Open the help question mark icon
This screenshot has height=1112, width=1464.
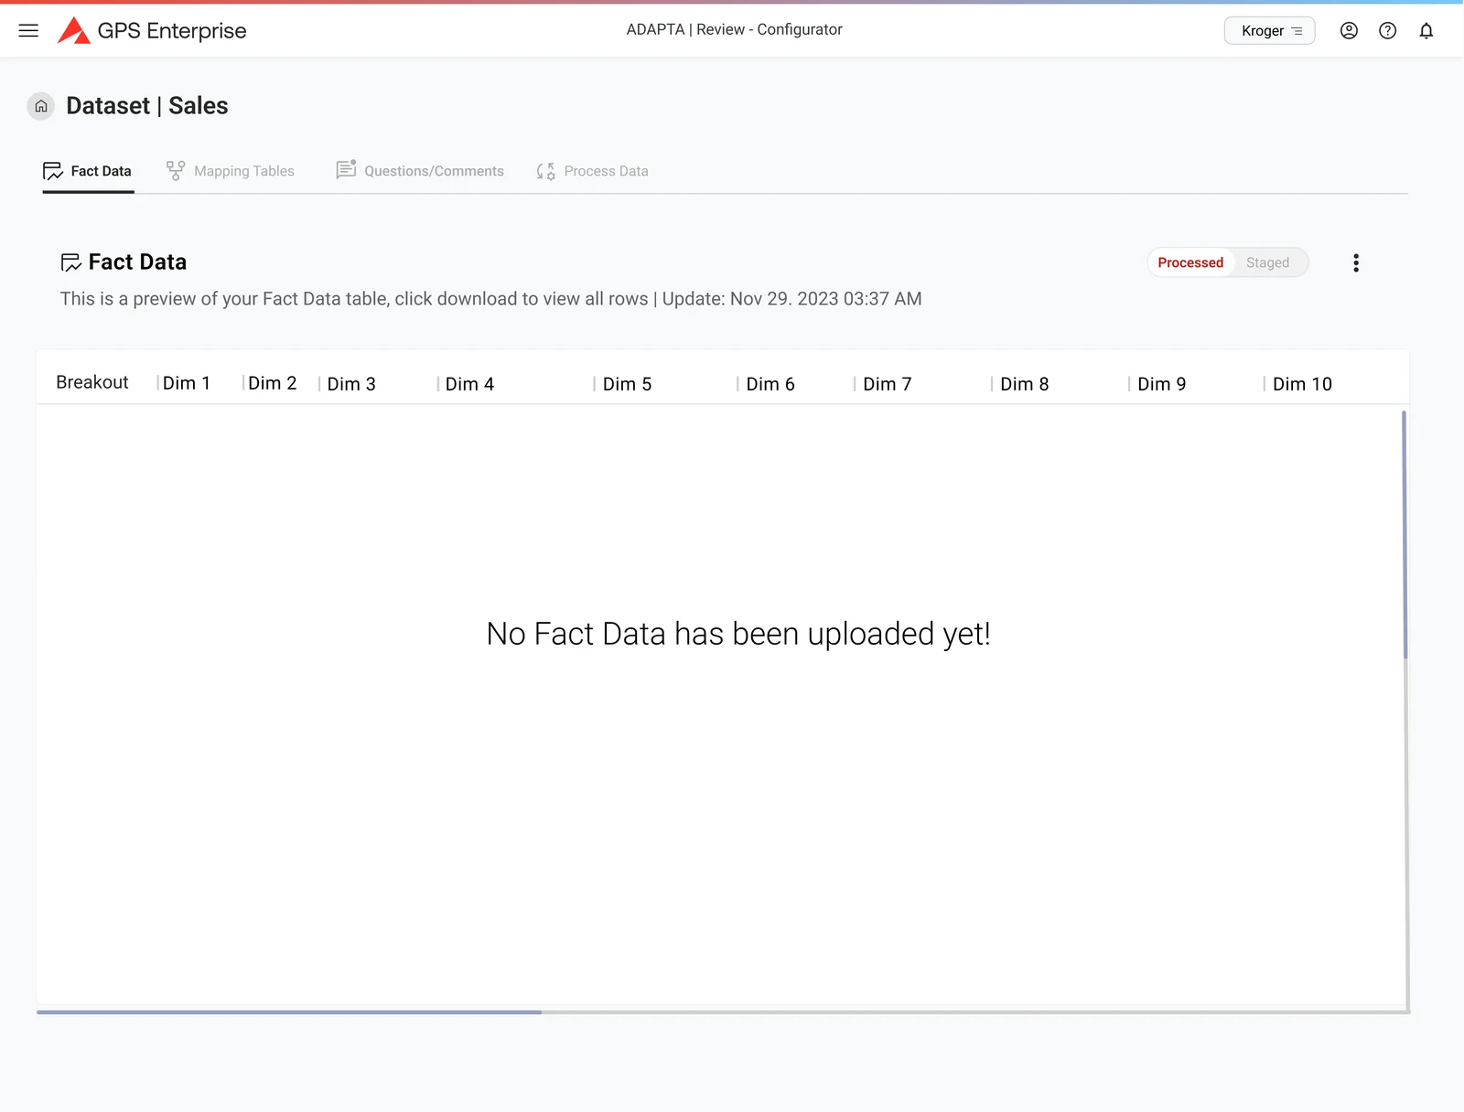1387,30
